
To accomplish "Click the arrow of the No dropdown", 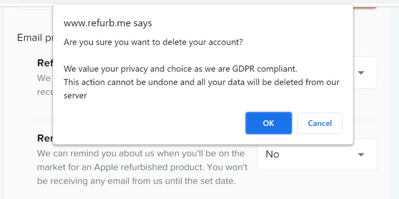I will [361, 154].
